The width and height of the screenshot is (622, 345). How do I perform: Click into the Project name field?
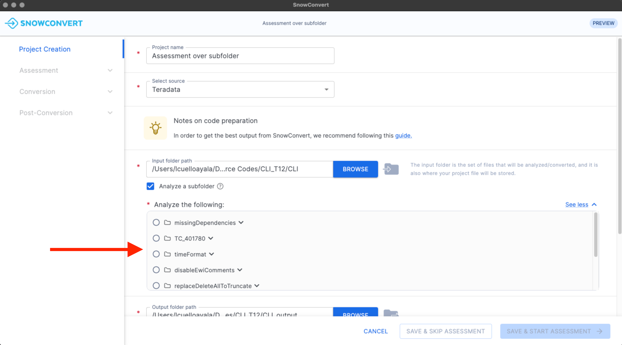pos(240,56)
